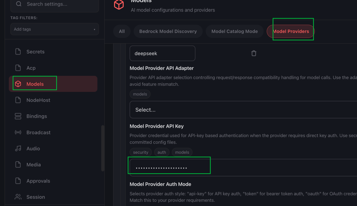The image size is (357, 206).
Task: Switch to Bedrock Model Discovery tab
Action: point(168,31)
